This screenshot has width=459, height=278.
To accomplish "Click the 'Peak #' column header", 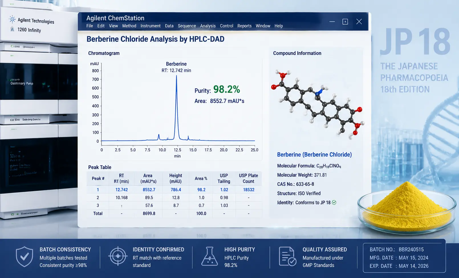I will [98, 178].
